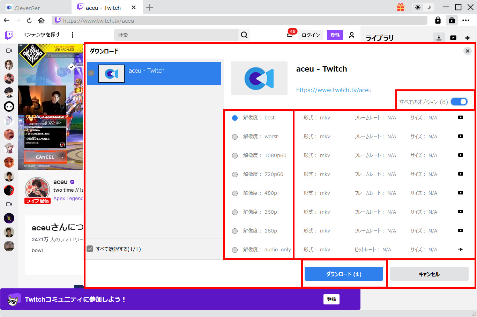Viewport: 477px width, 317px height.
Task: Go back using the browser back arrow
Action: pos(7,21)
